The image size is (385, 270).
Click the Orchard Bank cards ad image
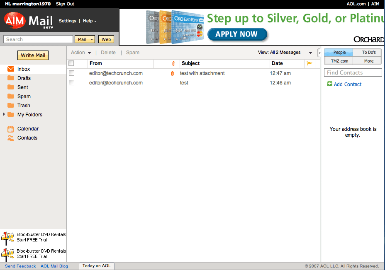(x=175, y=27)
